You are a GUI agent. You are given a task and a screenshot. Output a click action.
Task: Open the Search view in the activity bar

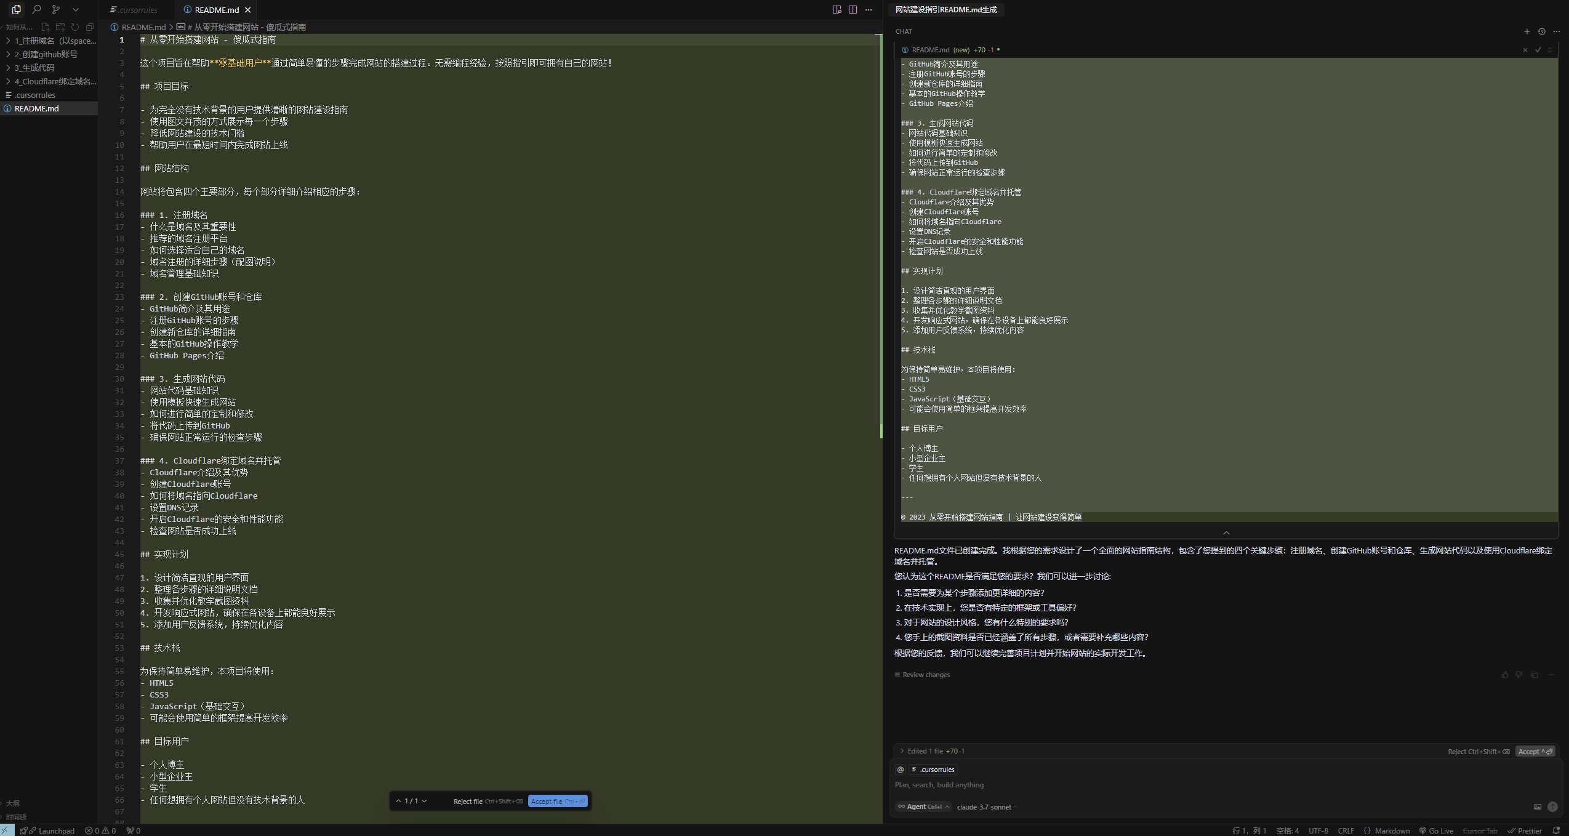pos(36,10)
